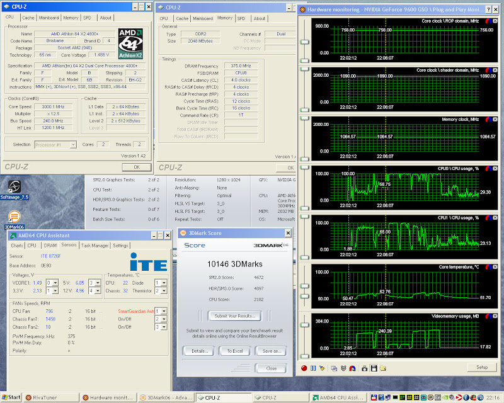Click the red-blue icon on Core temperature graph

click(488, 267)
